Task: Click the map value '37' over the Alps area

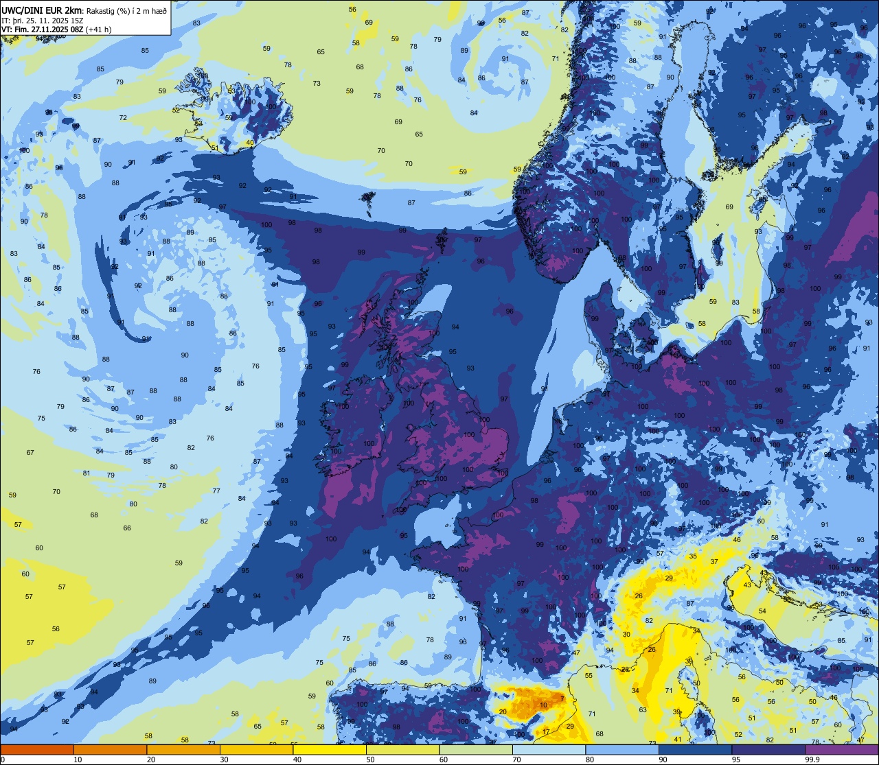Action: coord(714,561)
